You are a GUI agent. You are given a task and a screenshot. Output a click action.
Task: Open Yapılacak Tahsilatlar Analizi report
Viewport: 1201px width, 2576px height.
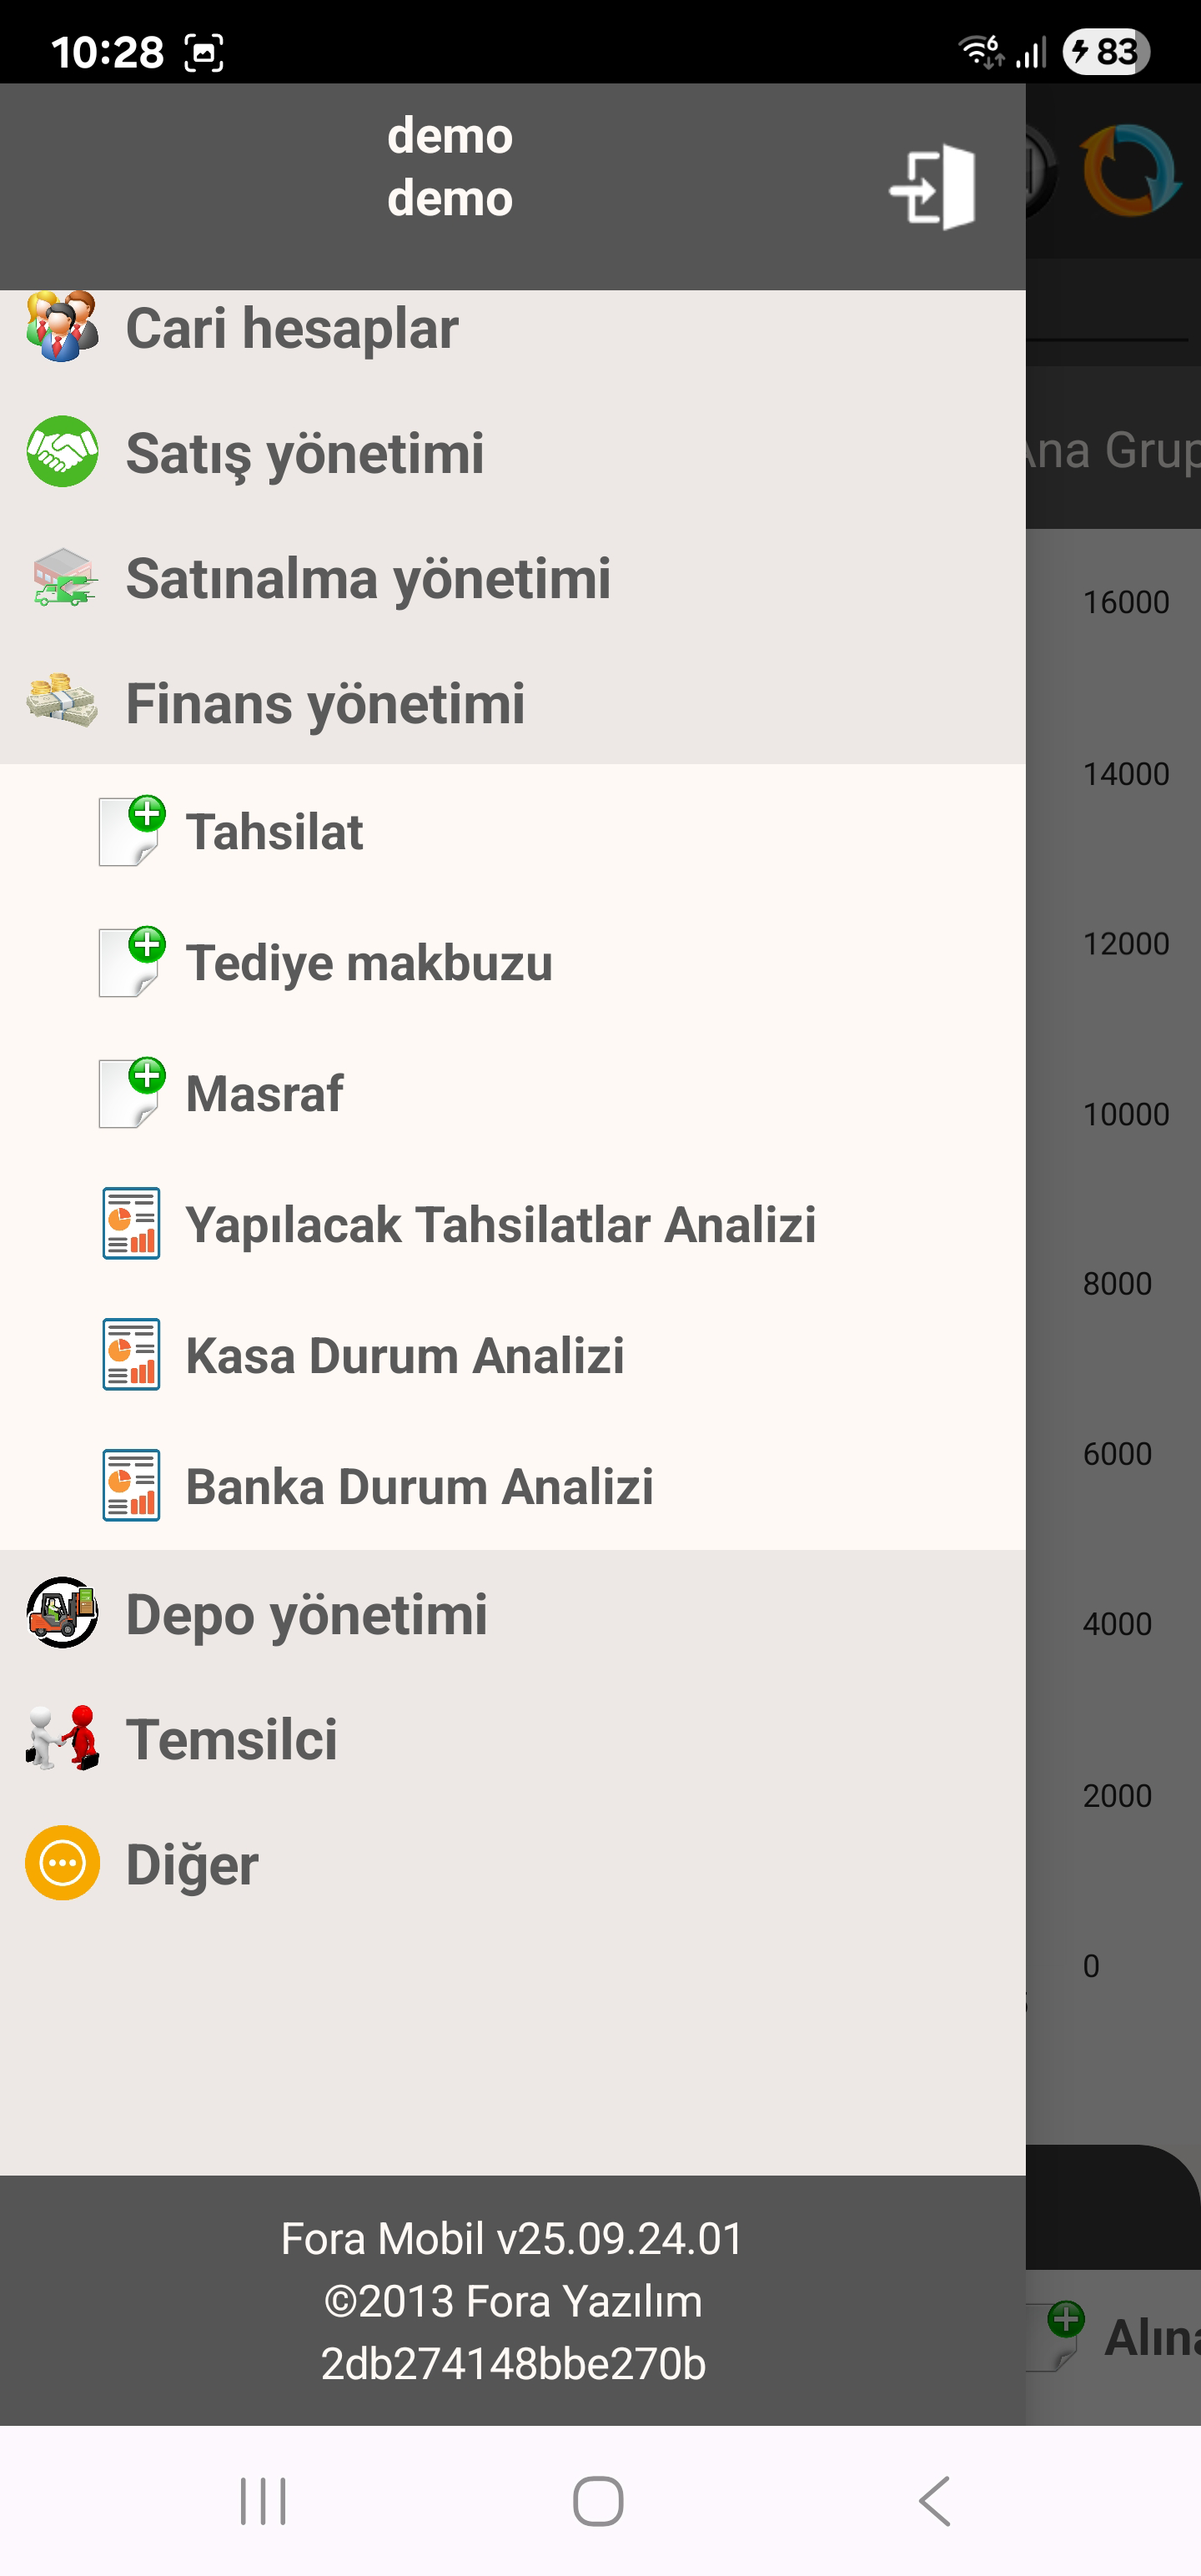(x=500, y=1224)
